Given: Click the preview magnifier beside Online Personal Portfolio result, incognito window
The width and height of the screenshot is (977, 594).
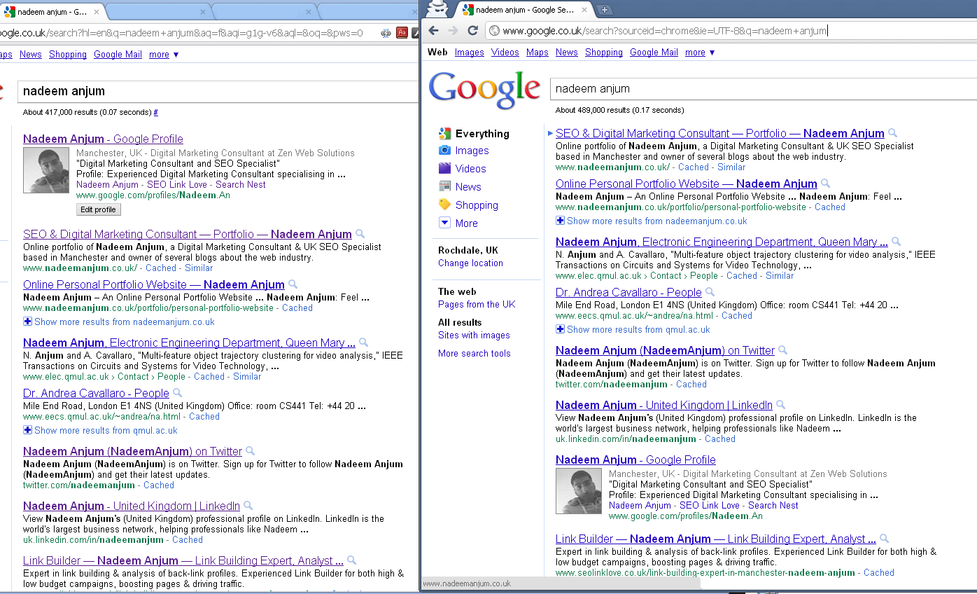Looking at the screenshot, I should coord(825,184).
